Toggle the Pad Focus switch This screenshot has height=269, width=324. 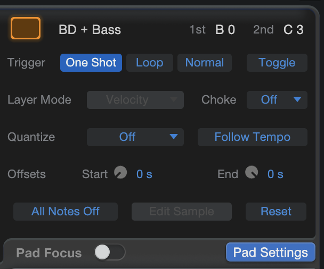pos(110,252)
